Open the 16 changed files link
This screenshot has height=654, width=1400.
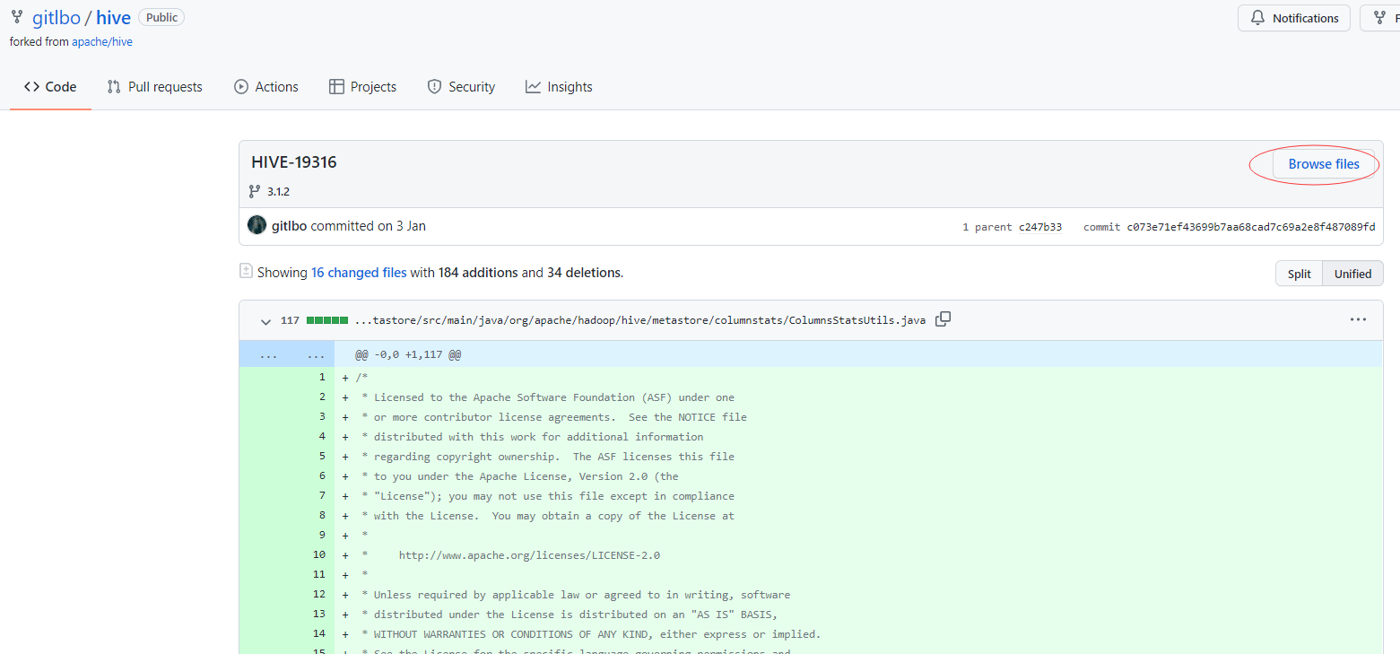point(359,273)
